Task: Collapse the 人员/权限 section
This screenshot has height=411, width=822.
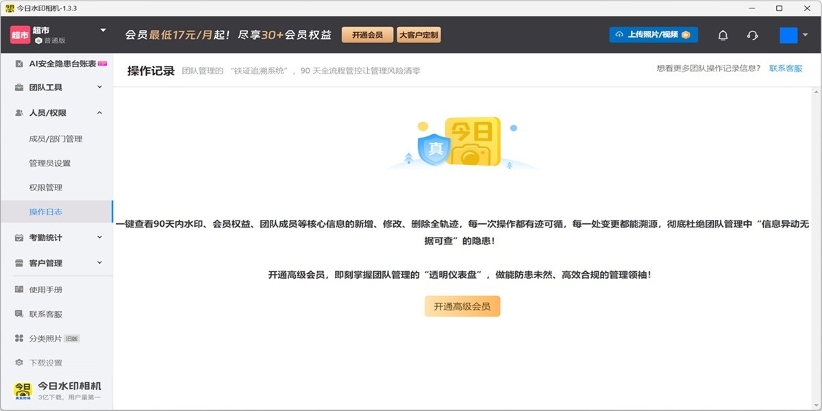Action: tap(99, 112)
